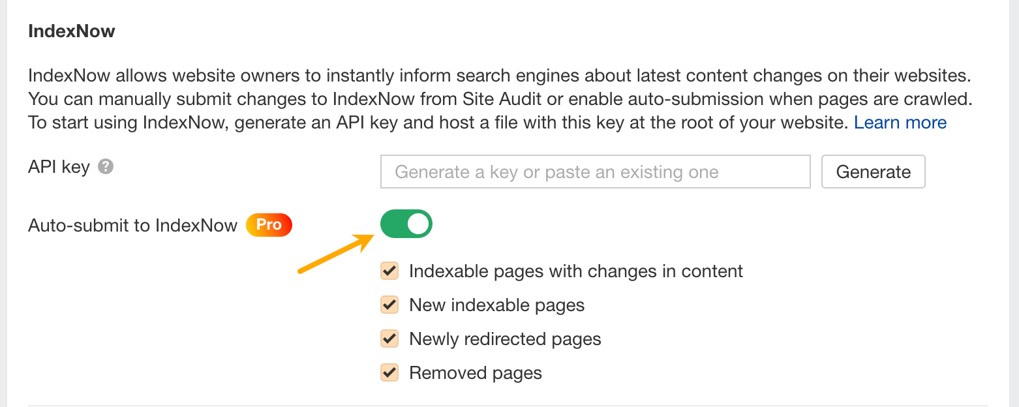The image size is (1019, 407).
Task: Disable the Auto-submit to IndexNow toggle
Action: 406,224
